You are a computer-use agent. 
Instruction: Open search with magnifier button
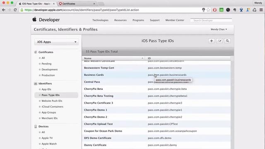tap(227, 41)
